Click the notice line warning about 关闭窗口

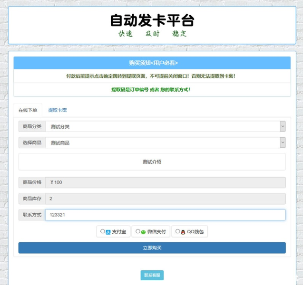pos(152,76)
